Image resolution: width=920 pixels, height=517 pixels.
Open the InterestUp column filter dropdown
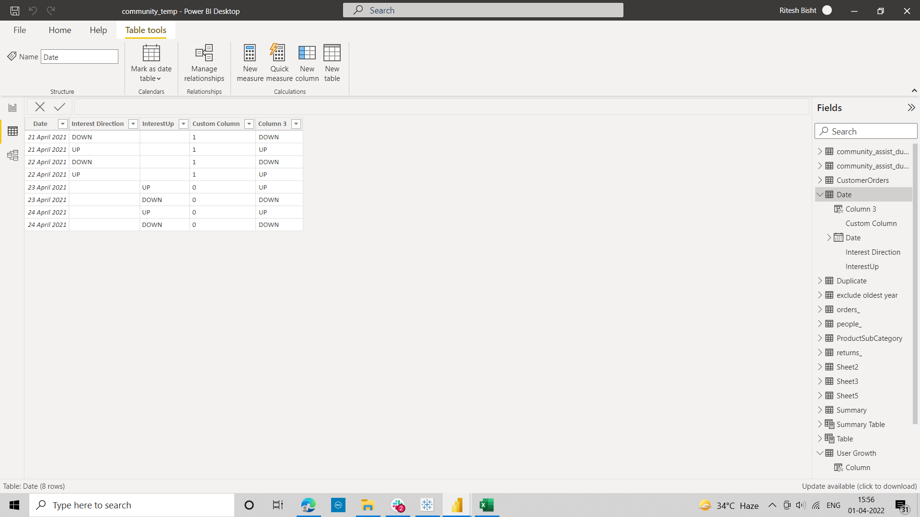[x=183, y=124]
